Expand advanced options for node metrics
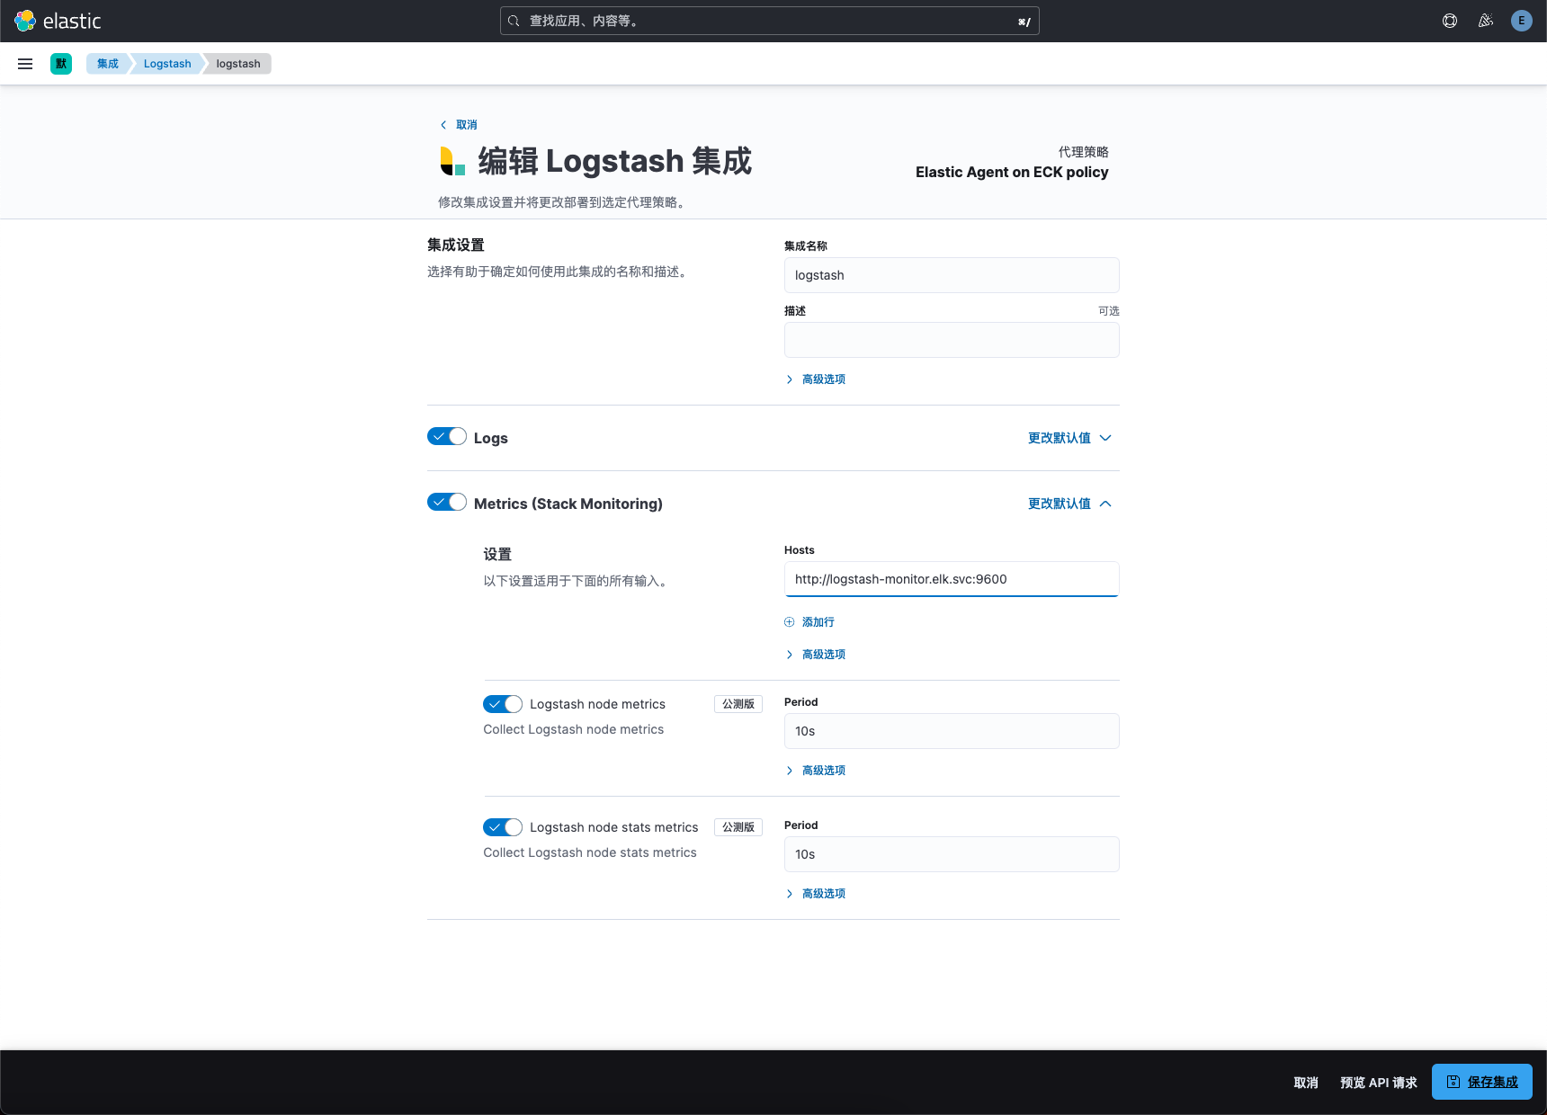This screenshot has height=1115, width=1547. 816,771
